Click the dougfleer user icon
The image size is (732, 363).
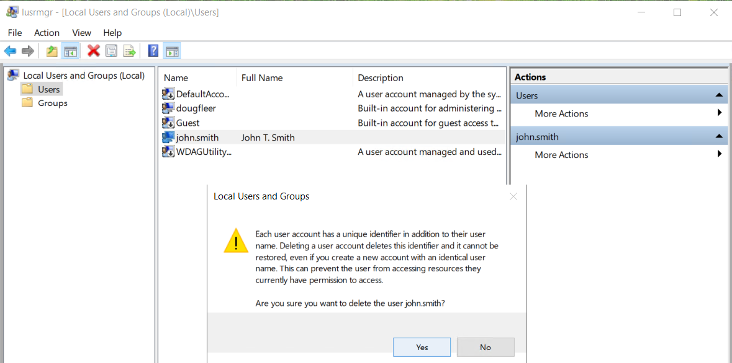click(168, 108)
